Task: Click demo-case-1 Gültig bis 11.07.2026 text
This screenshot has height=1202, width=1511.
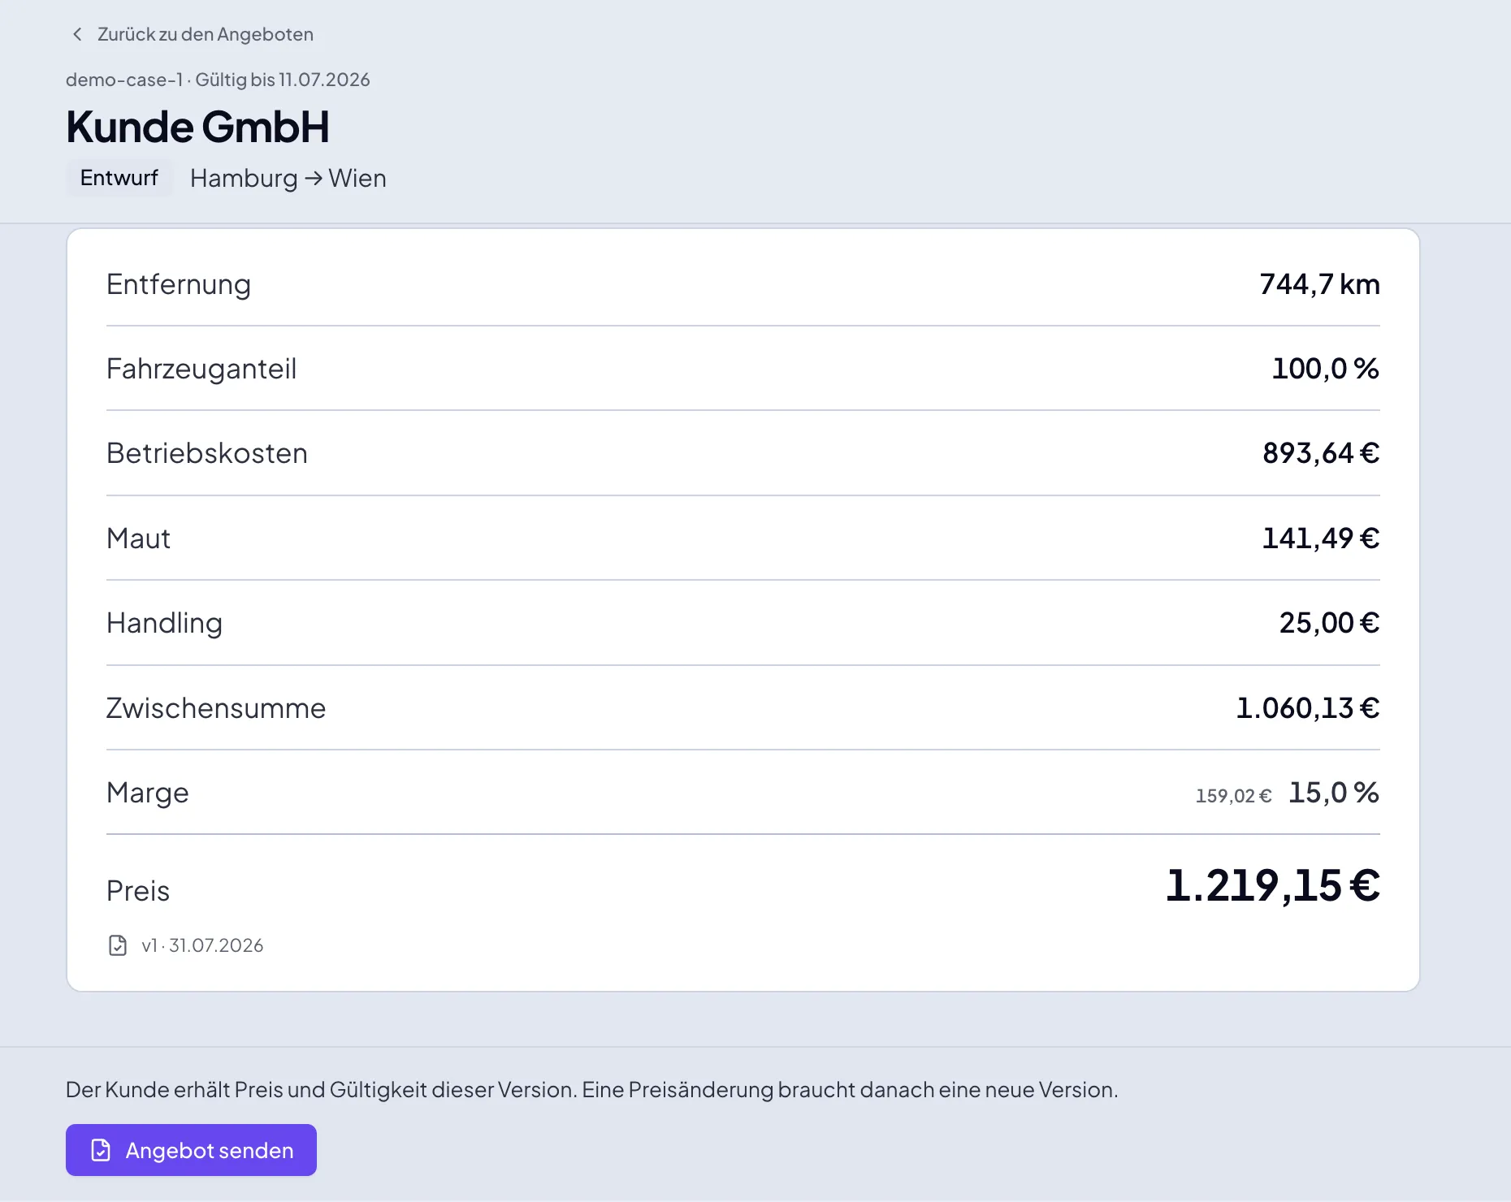Action: 218,80
